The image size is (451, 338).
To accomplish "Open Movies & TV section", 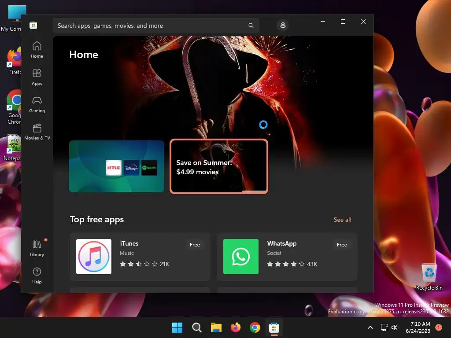I will pos(37,132).
